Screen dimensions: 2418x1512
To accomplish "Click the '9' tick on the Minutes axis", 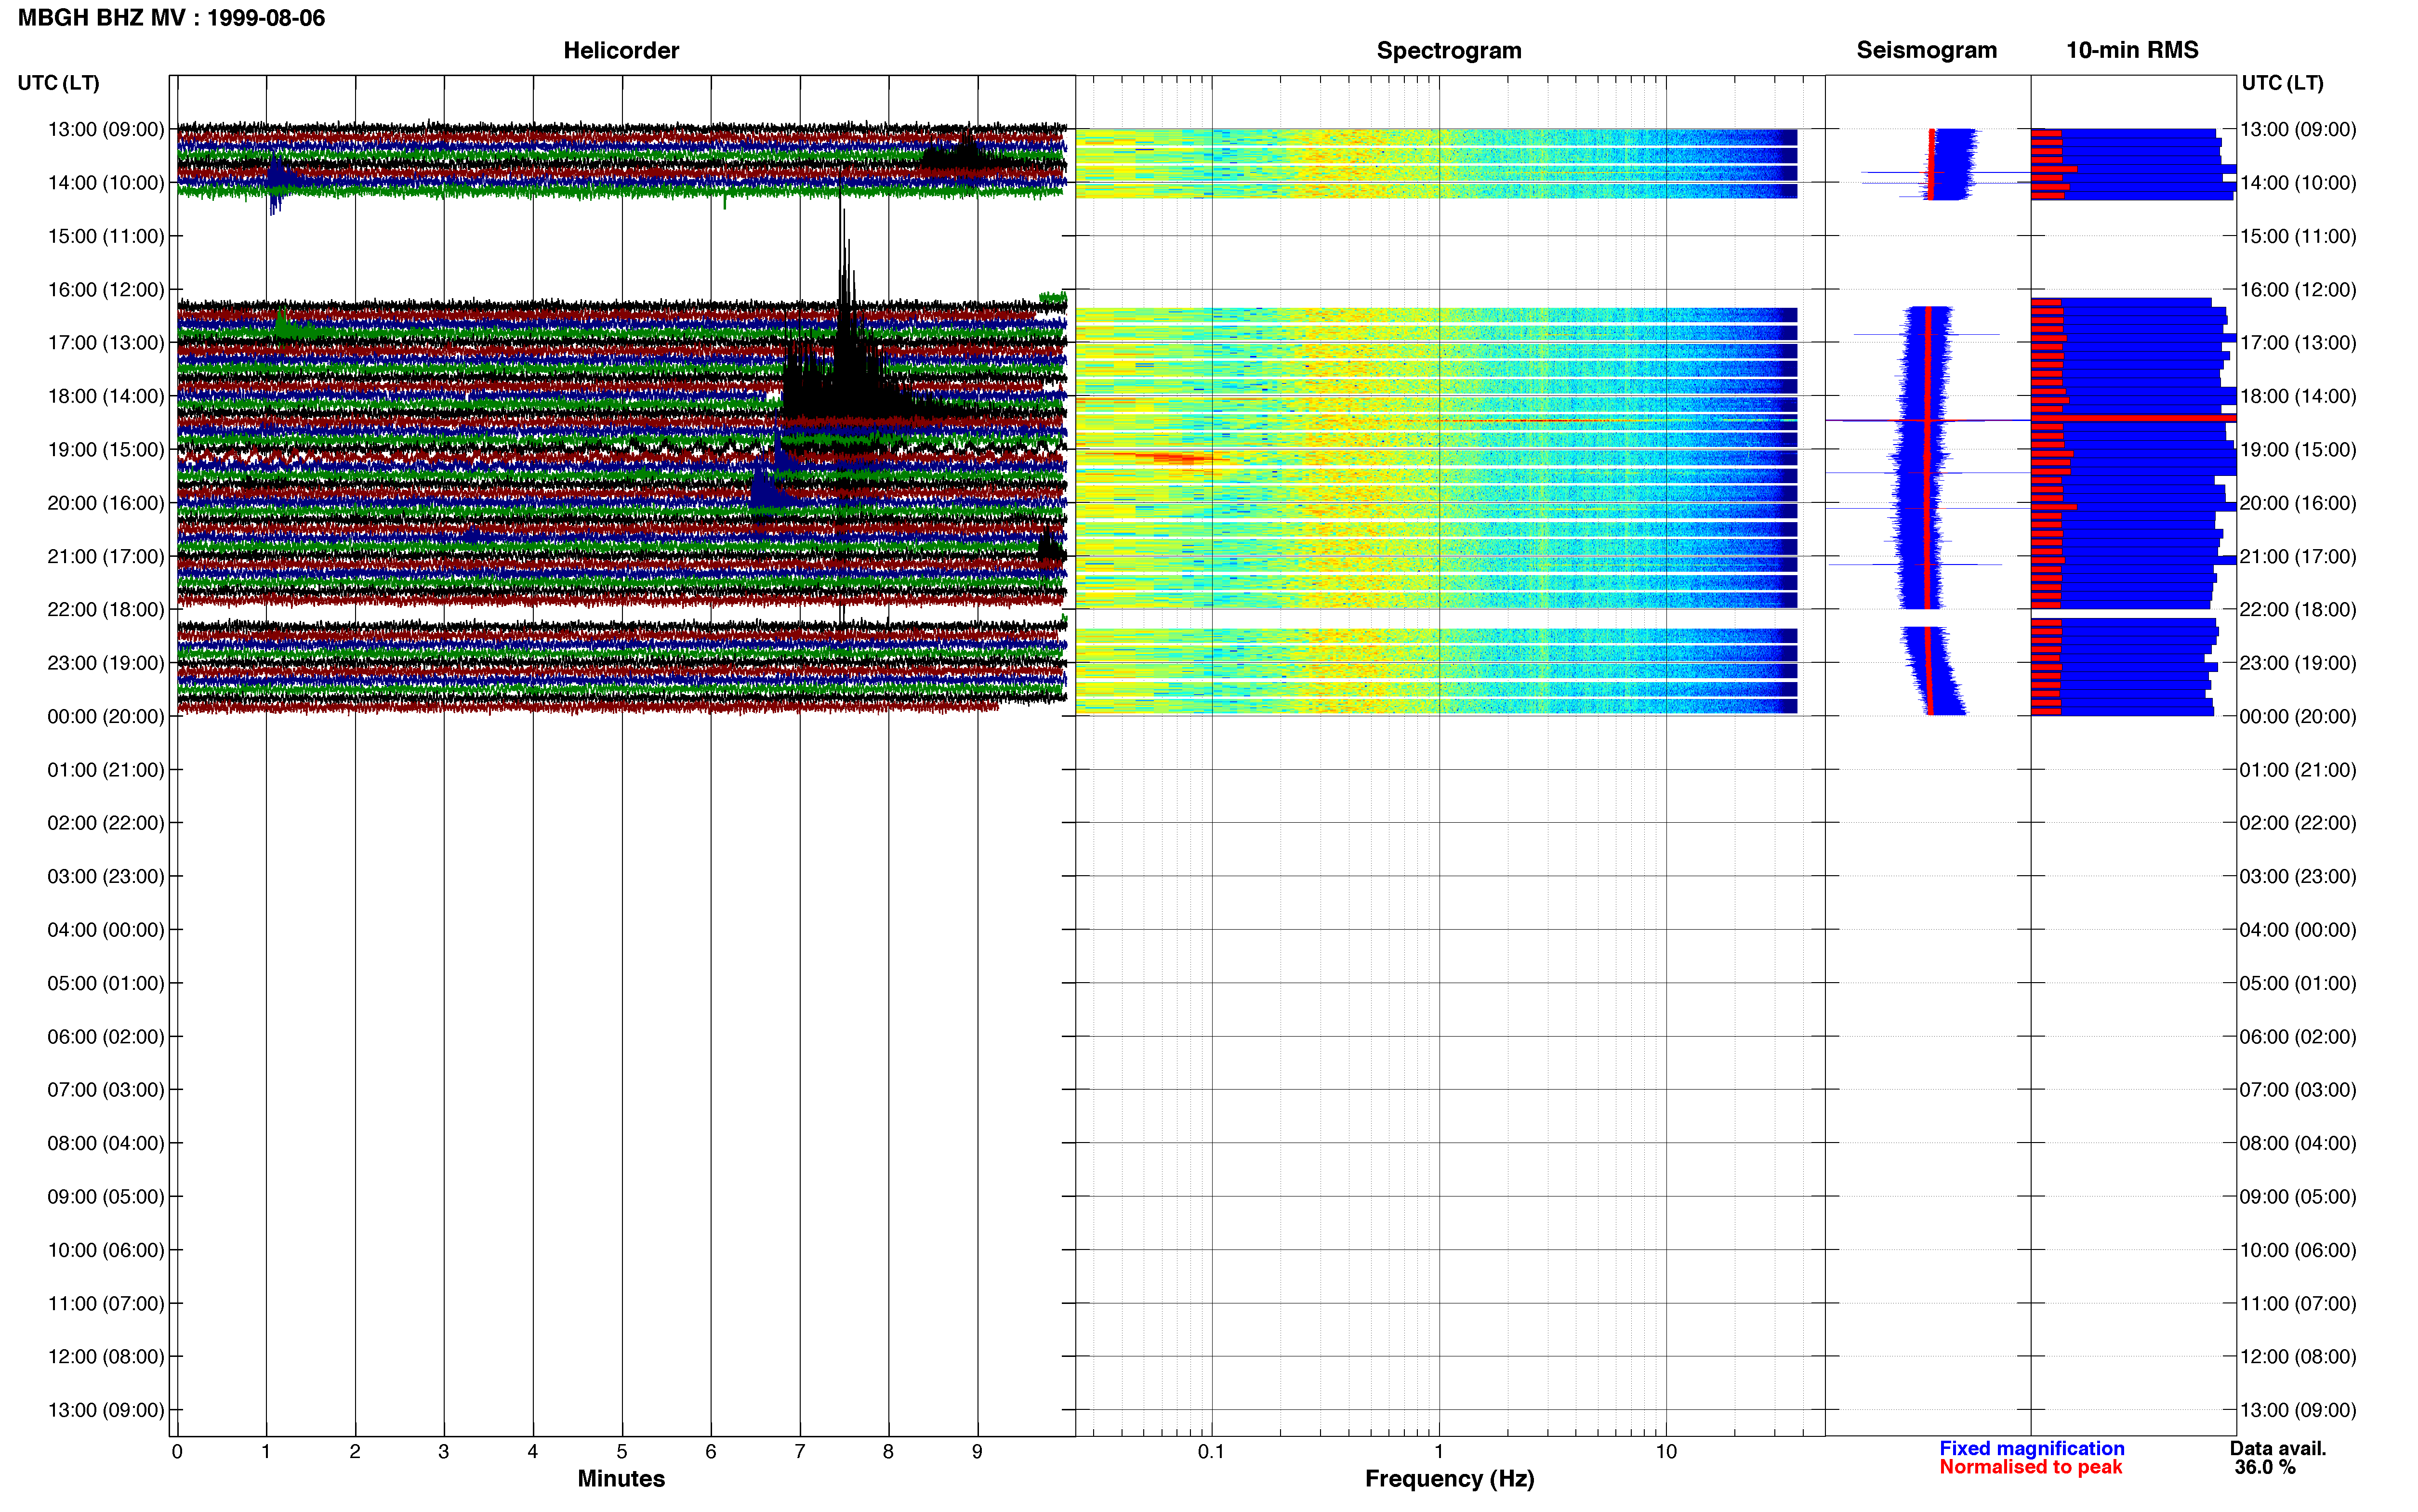I will pos(977,1451).
